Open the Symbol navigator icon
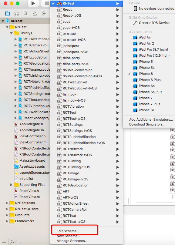The height and width of the screenshot is (245, 175). tap(16, 14)
